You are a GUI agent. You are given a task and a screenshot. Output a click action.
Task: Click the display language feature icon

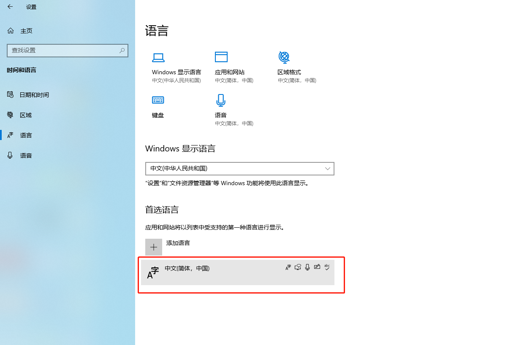click(288, 267)
